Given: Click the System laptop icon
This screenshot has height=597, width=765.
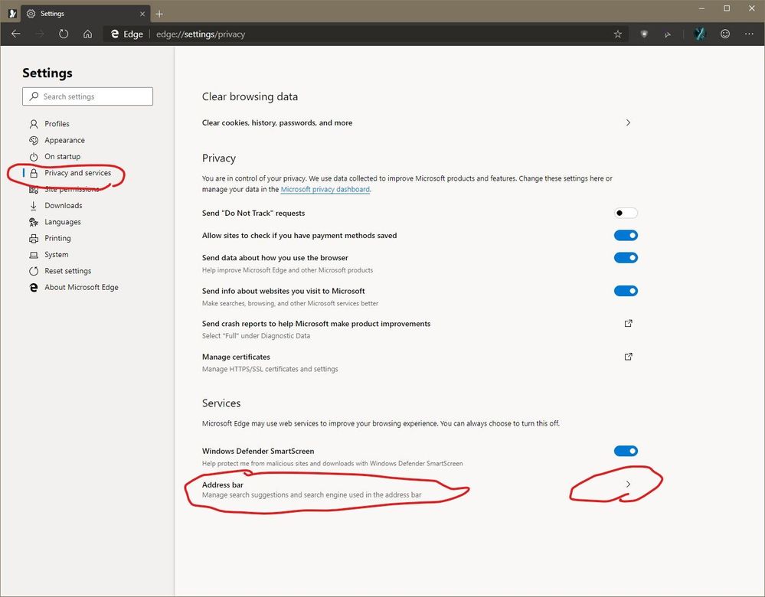Looking at the screenshot, I should (34, 255).
